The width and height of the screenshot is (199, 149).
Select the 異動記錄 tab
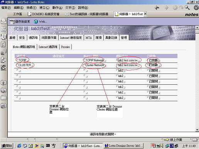(x=111, y=38)
